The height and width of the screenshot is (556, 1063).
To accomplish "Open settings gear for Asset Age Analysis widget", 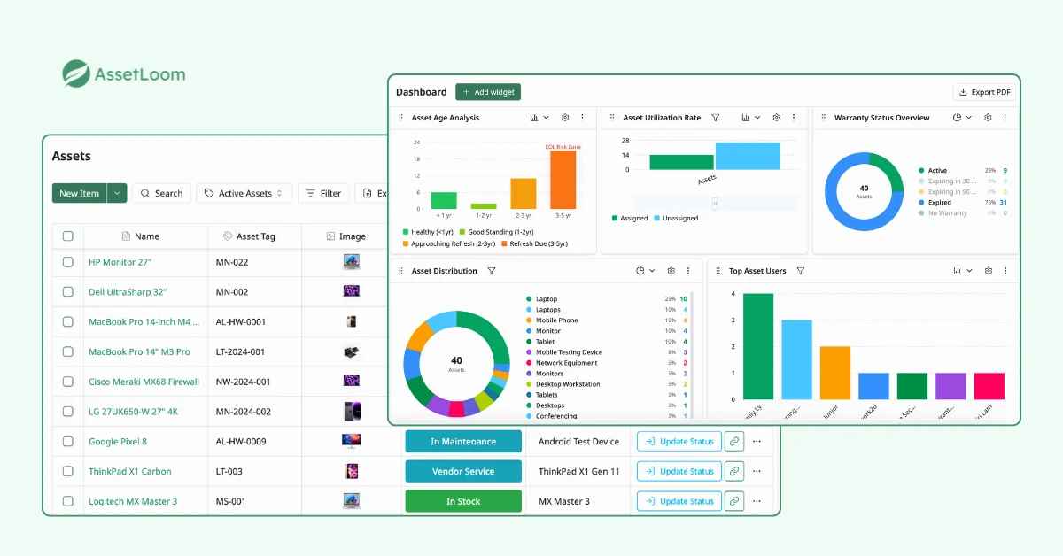I will pyautogui.click(x=565, y=118).
